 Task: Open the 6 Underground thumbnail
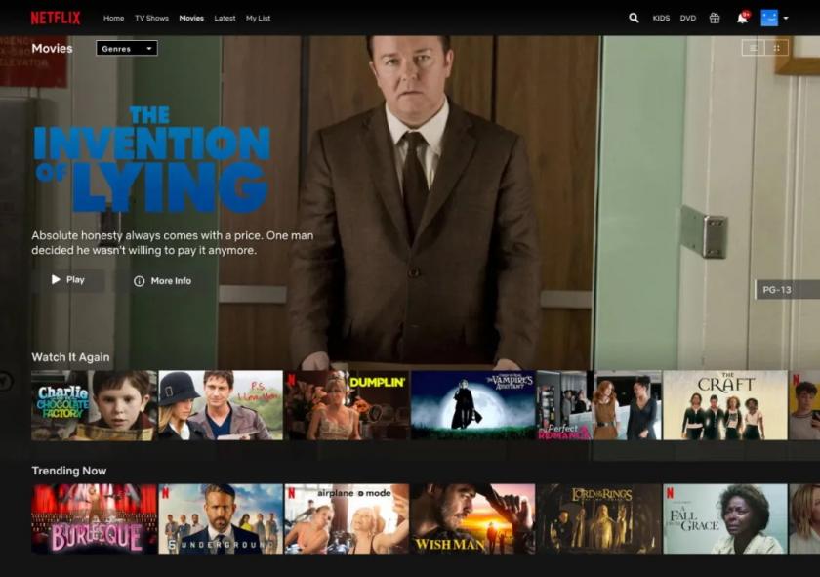[x=221, y=518]
